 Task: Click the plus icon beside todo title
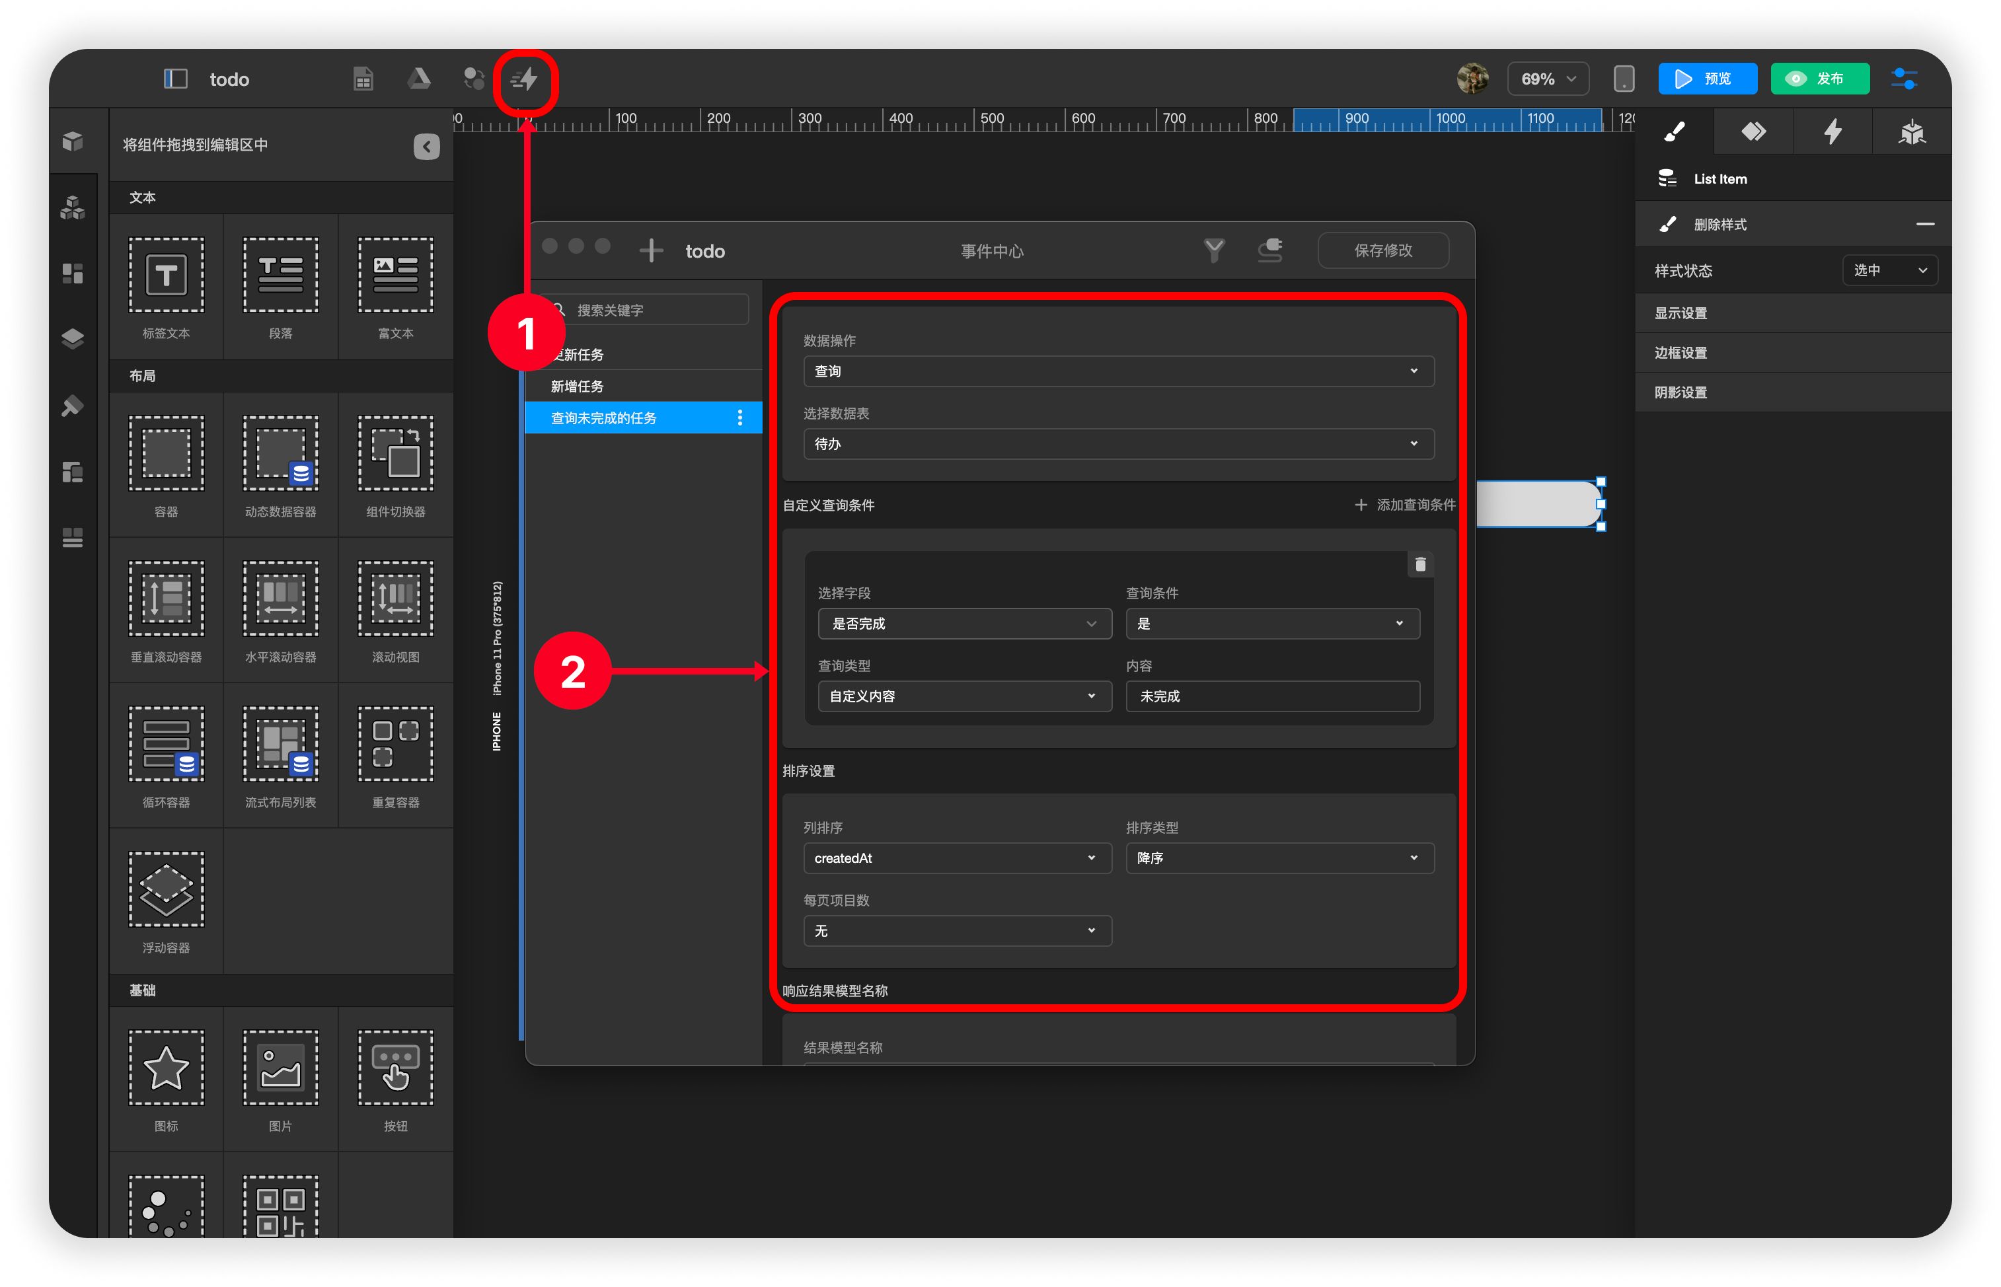click(x=651, y=250)
